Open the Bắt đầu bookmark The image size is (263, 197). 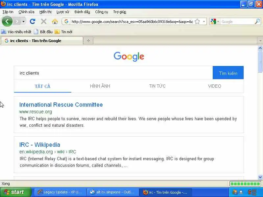tap(43, 32)
